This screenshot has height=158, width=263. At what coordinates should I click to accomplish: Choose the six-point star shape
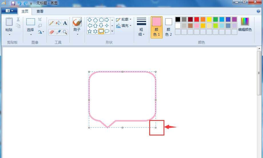coord(95,31)
